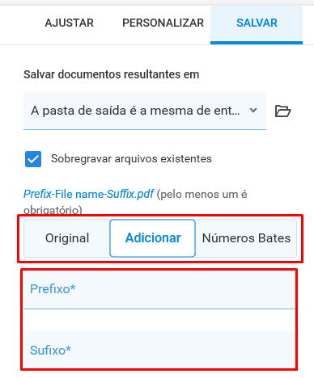
Task: Focus the Prefixo input field
Action: coord(161,289)
